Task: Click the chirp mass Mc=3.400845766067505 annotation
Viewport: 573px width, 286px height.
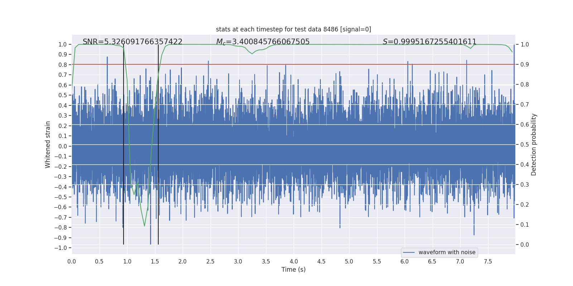Action: (263, 42)
